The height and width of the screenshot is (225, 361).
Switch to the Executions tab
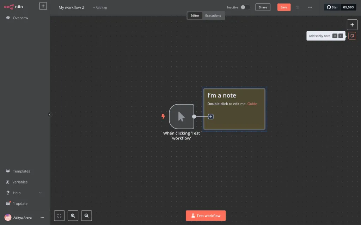213,15
